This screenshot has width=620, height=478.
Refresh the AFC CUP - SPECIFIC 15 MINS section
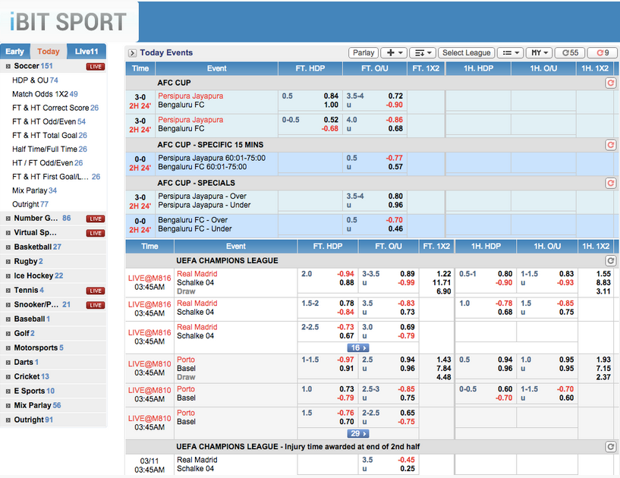610,145
